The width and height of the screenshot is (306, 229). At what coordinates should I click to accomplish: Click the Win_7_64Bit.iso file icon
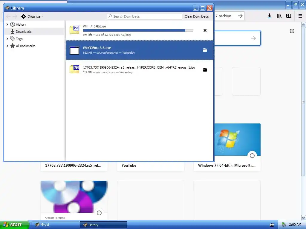pyautogui.click(x=74, y=30)
